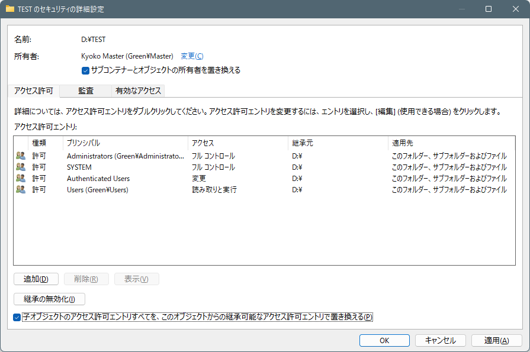Click the 変更(C) owner link
Viewport: 530px width, 352px height.
point(192,56)
